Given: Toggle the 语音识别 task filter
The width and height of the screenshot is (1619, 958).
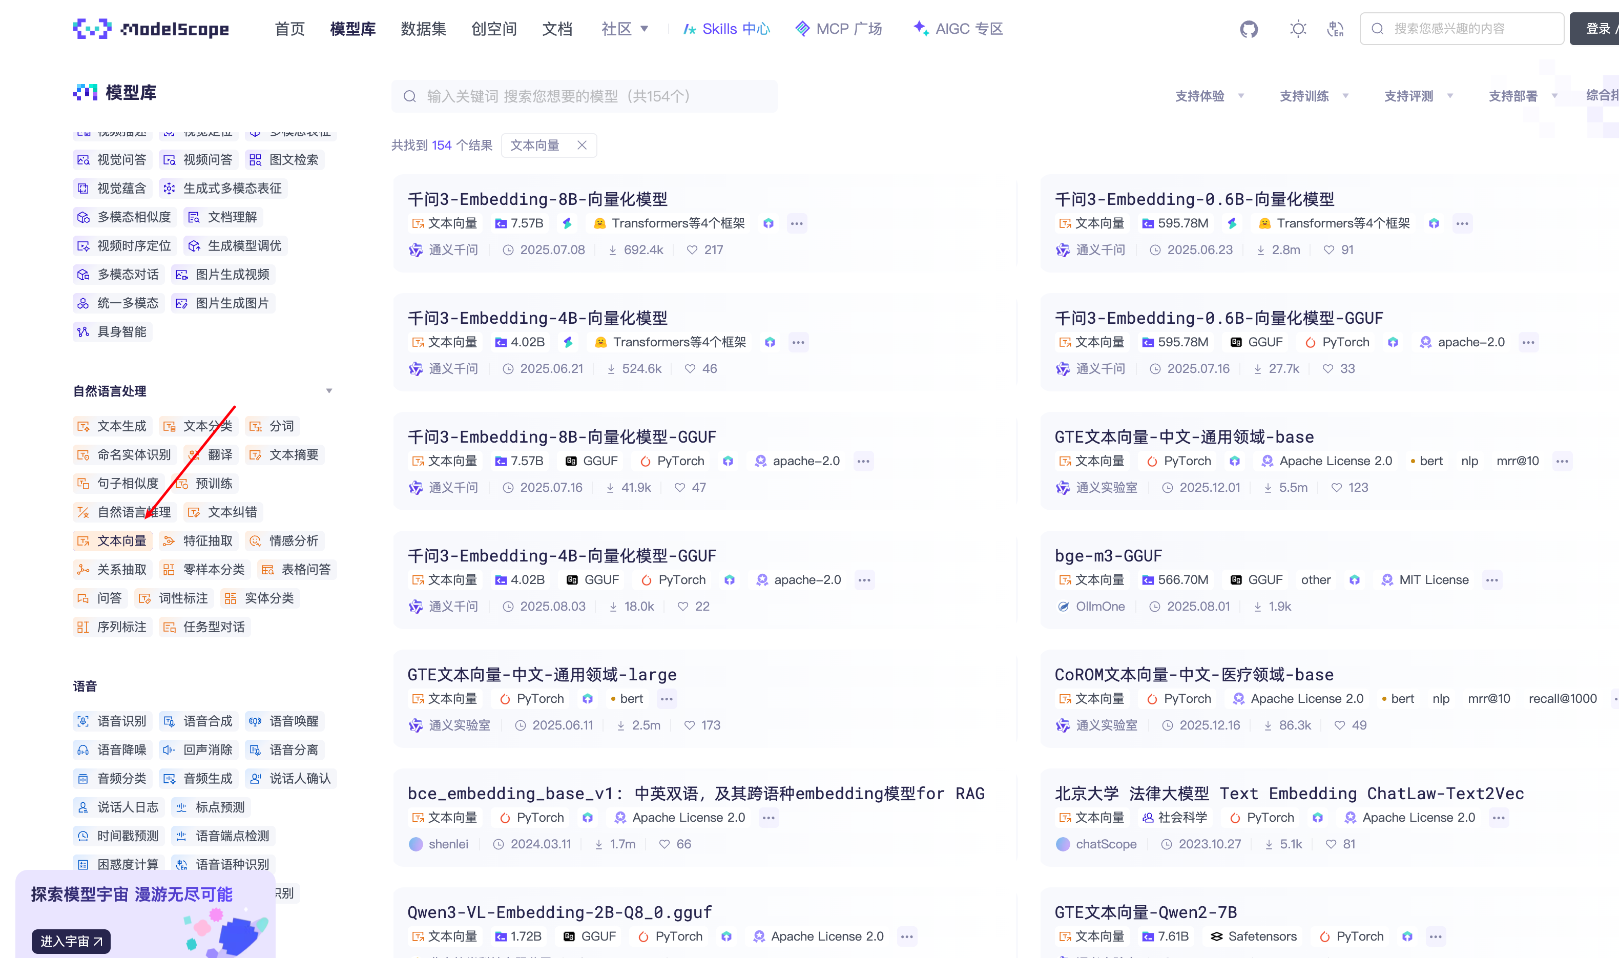Looking at the screenshot, I should [113, 721].
